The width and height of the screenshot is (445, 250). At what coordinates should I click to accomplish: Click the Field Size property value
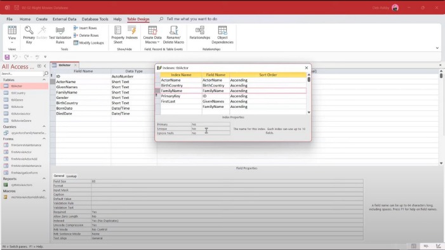227,181
